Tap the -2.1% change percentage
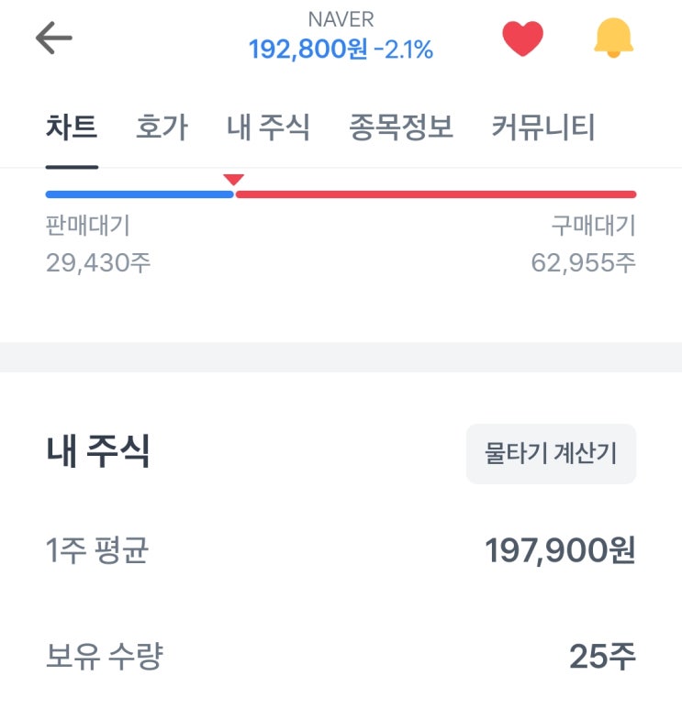682x709 pixels. [x=404, y=50]
